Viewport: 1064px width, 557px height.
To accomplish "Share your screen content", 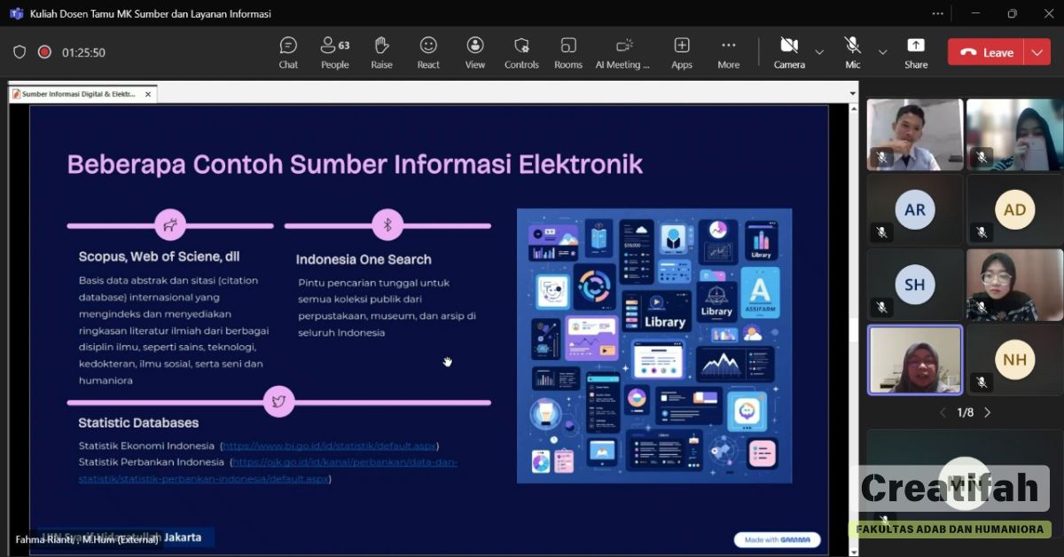I will click(x=916, y=52).
